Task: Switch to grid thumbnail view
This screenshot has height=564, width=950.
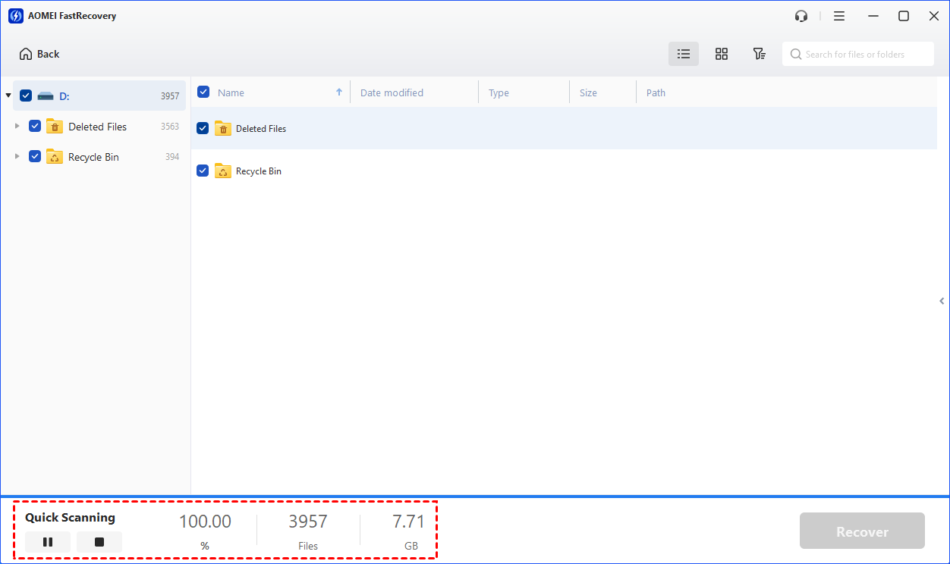Action: tap(721, 54)
